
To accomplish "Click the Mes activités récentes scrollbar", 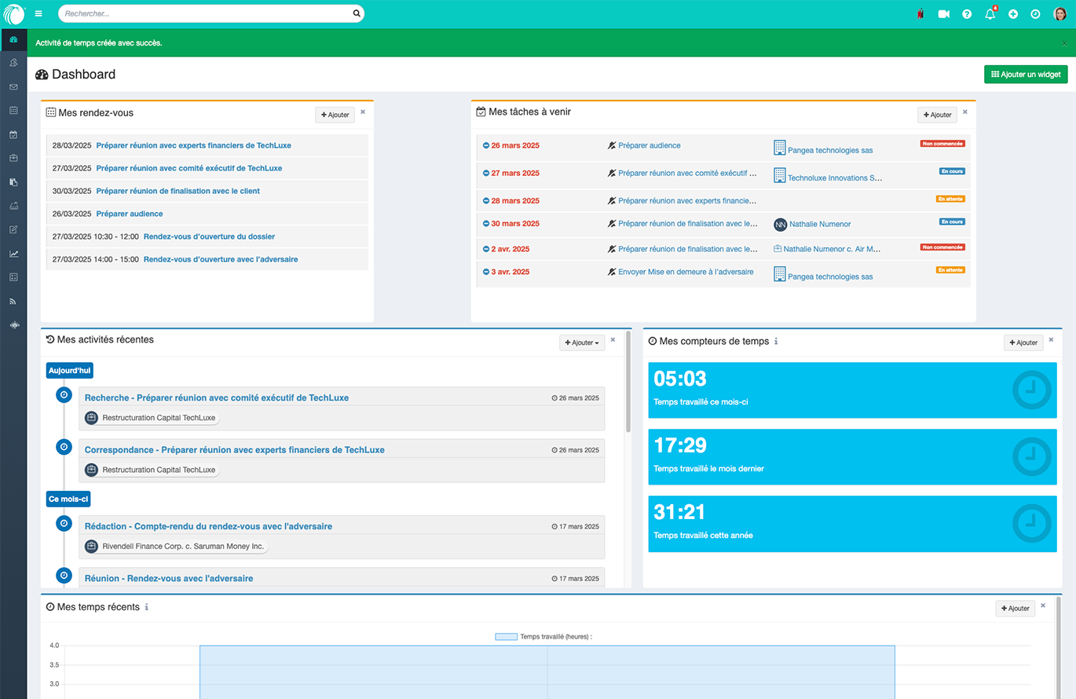I will pos(628,385).
